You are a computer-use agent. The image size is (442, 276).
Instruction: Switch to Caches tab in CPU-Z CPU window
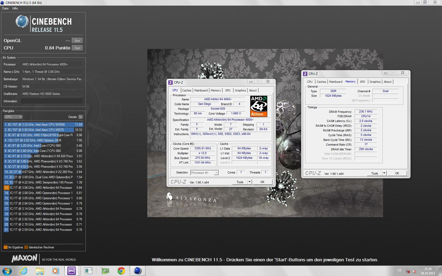point(187,90)
